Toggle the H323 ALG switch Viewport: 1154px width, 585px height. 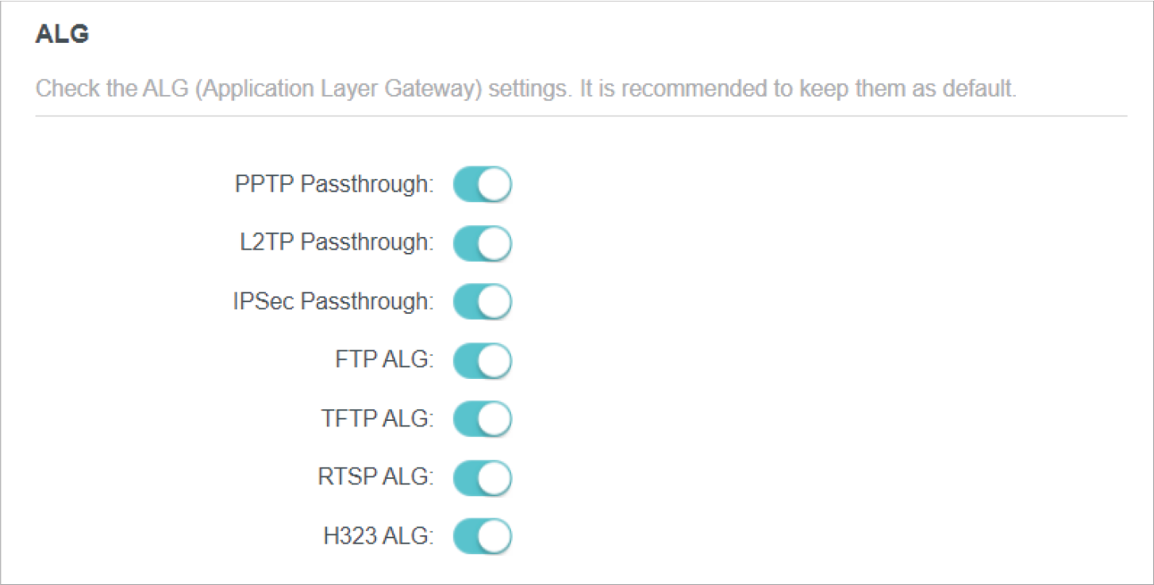pyautogui.click(x=482, y=537)
